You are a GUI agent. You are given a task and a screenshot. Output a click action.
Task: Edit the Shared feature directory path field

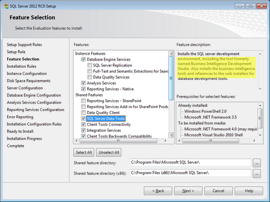pyautogui.click(x=190, y=162)
